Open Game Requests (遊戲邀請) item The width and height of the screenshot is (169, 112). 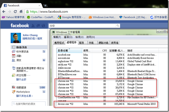tap(29, 88)
